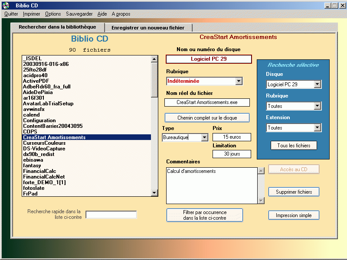Click the Nom réel du fichier field
Image resolution: width=347 pixels, height=260 pixels.
click(x=207, y=102)
